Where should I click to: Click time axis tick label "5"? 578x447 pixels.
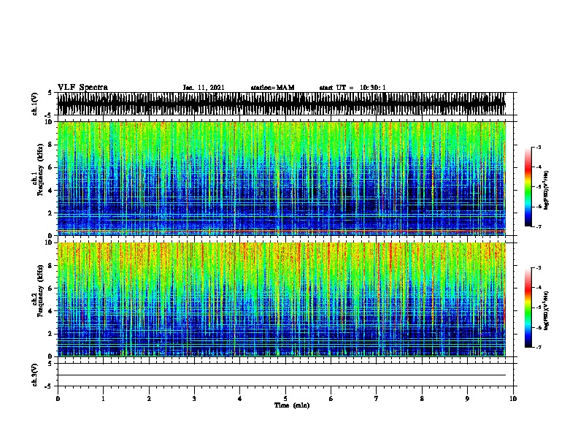tap(285, 399)
